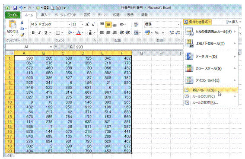Open the 貼り付け paste options arrow
The width and height of the screenshot is (245, 159).
tap(13, 35)
